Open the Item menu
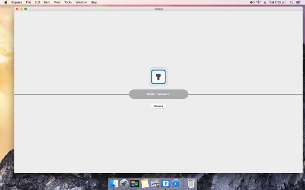Viewport: 305px width, 190px height. [47, 2]
